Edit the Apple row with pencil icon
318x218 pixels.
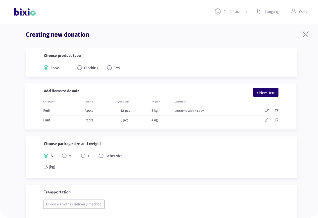267,111
